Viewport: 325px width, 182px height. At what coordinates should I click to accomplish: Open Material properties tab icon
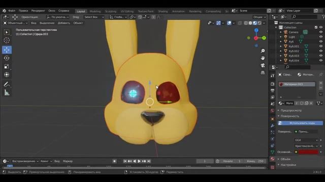272,159
